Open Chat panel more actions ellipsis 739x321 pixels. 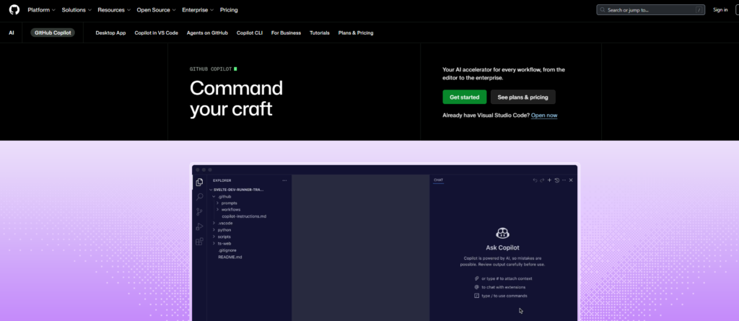[x=564, y=180]
